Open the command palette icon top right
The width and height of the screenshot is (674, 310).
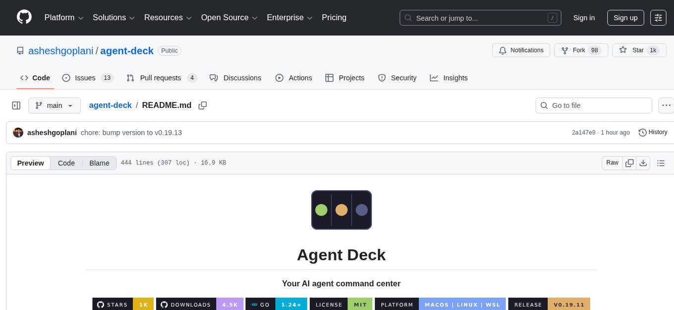(x=658, y=18)
